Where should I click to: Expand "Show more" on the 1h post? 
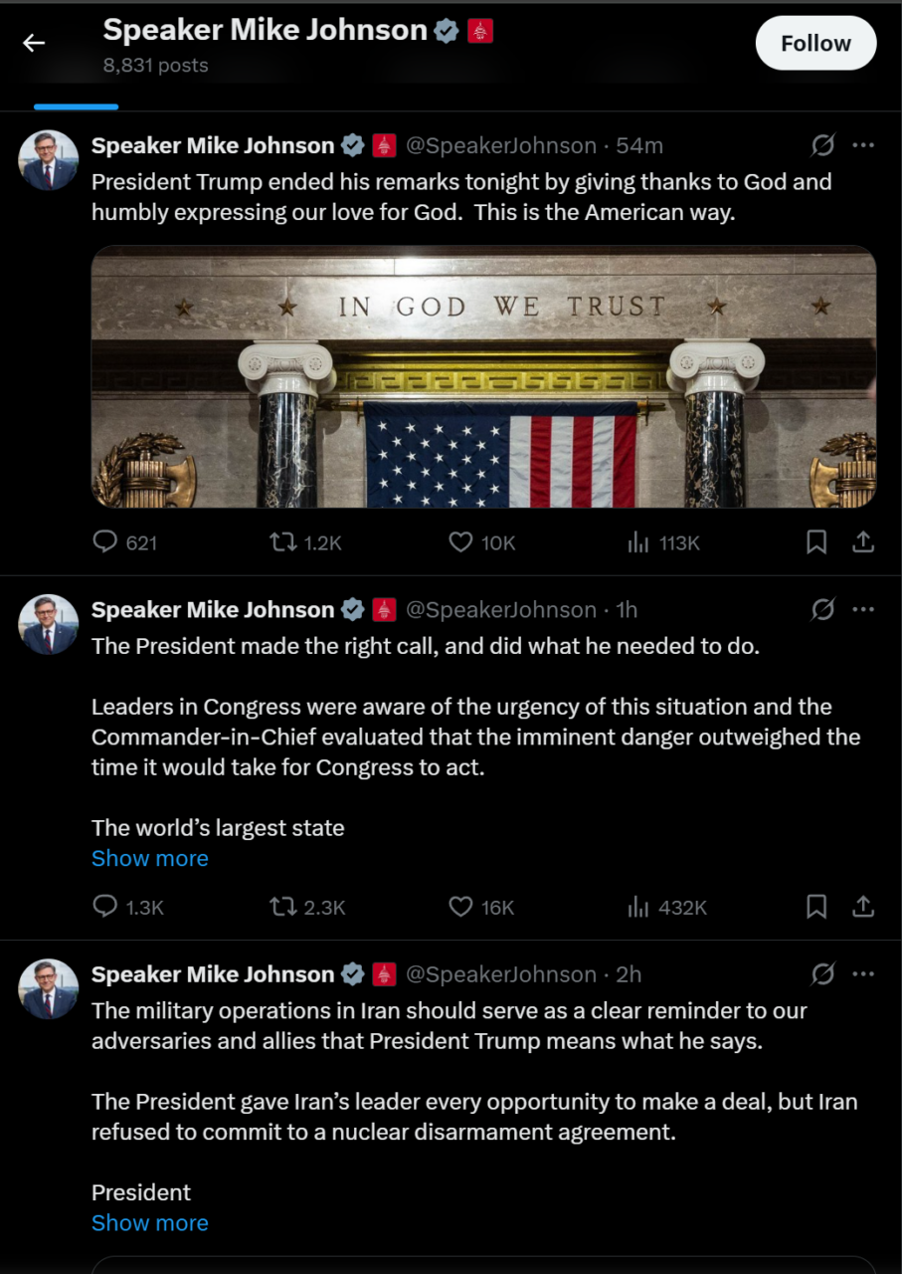coord(150,858)
